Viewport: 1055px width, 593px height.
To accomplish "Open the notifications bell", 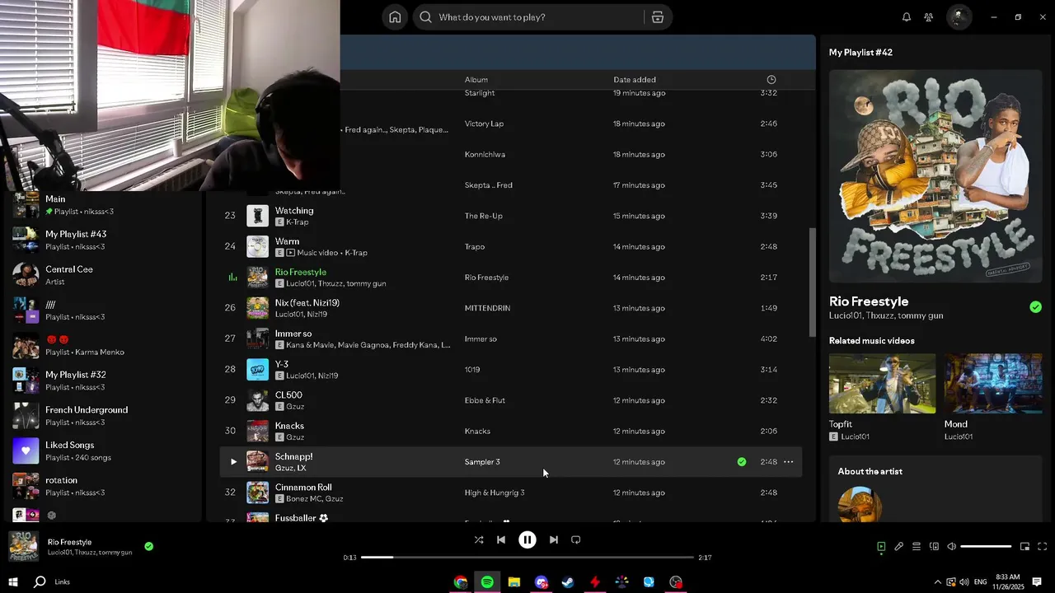I will (x=907, y=17).
